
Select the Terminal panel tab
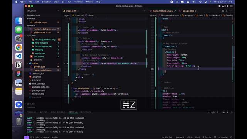[73, 112]
